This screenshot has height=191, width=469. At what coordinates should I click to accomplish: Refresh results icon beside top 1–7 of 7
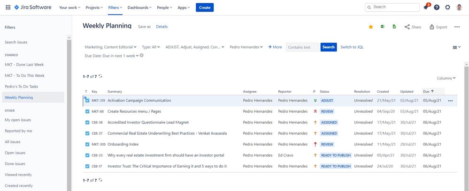[x=100, y=76]
